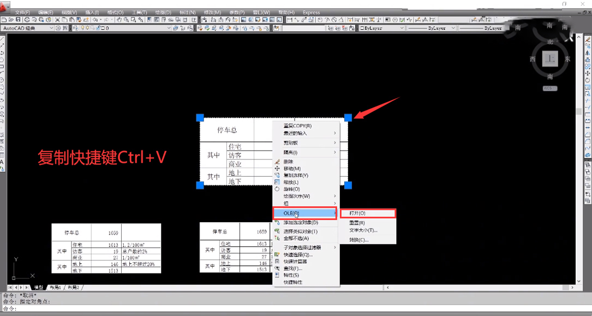Open the ByLayer color dropdown

(x=382, y=28)
